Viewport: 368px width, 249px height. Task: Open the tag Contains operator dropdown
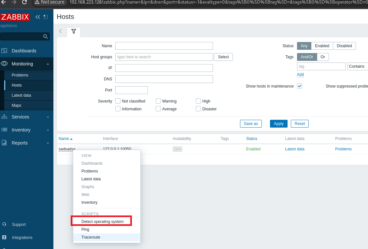(x=358, y=66)
